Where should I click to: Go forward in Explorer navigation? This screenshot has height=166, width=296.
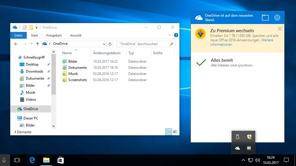tap(25, 44)
